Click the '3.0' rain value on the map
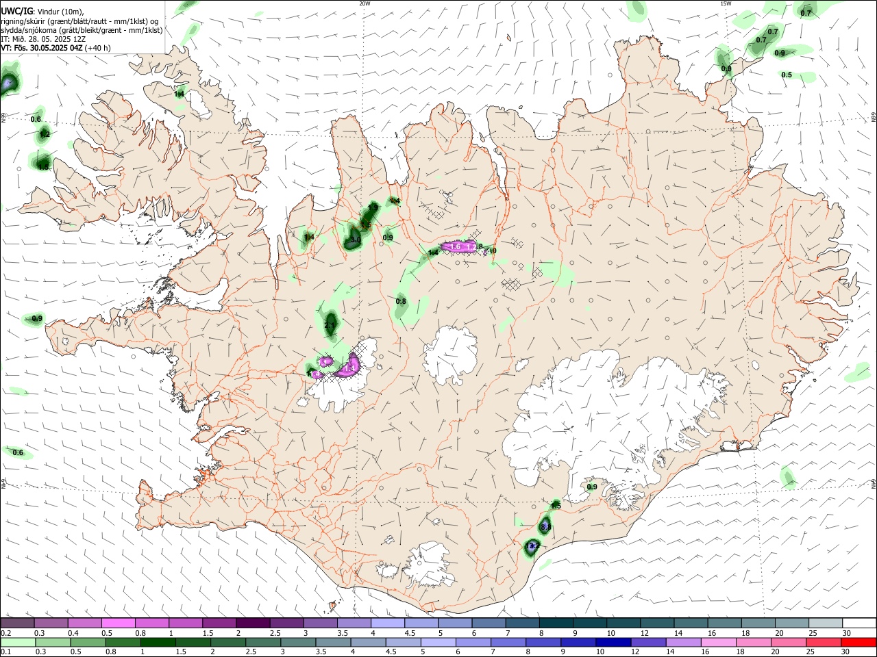The height and width of the screenshot is (657, 877). (356, 240)
